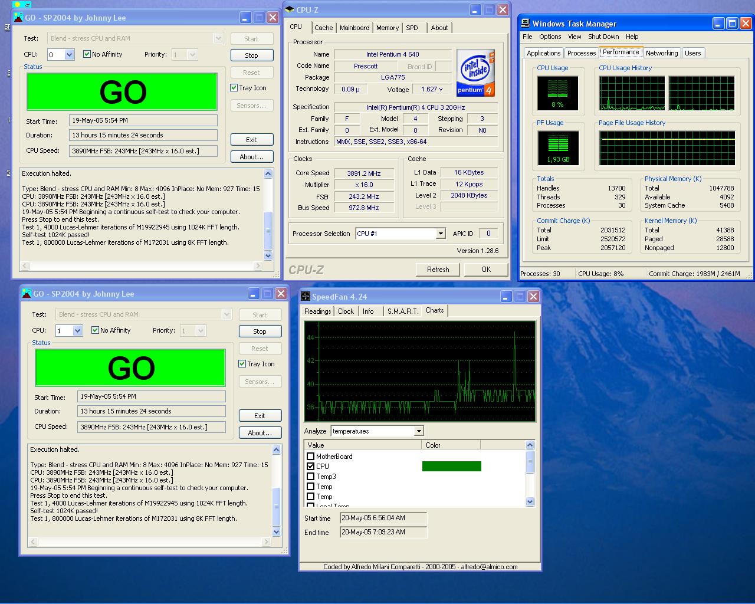Click Stop in the bottom SP2004 window

pyautogui.click(x=260, y=331)
